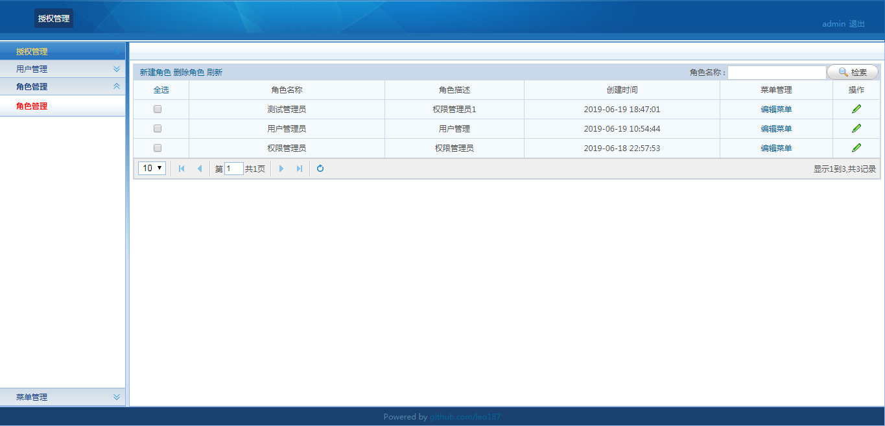Viewport: 885px width, 426px height.
Task: Open the page size dropdown showing 10
Action: [152, 169]
